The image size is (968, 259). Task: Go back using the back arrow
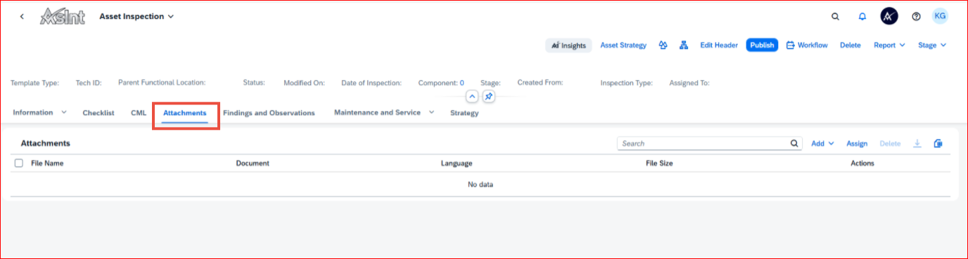click(x=22, y=17)
